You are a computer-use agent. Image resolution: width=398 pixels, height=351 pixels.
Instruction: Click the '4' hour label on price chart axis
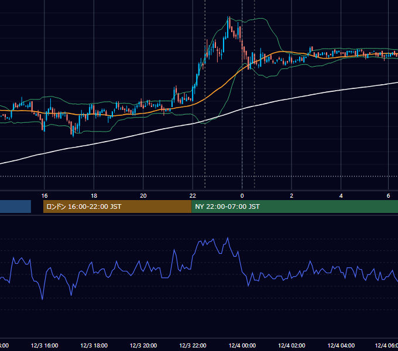(341, 196)
